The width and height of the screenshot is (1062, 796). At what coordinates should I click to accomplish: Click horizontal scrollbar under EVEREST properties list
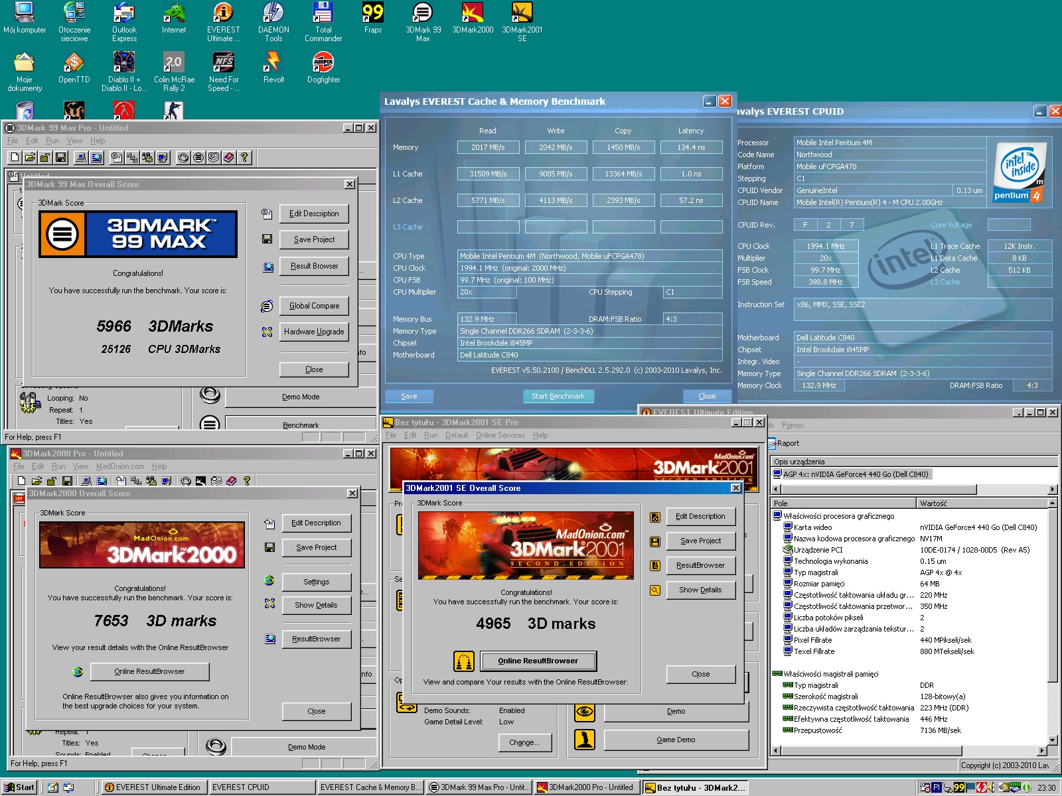[908, 751]
